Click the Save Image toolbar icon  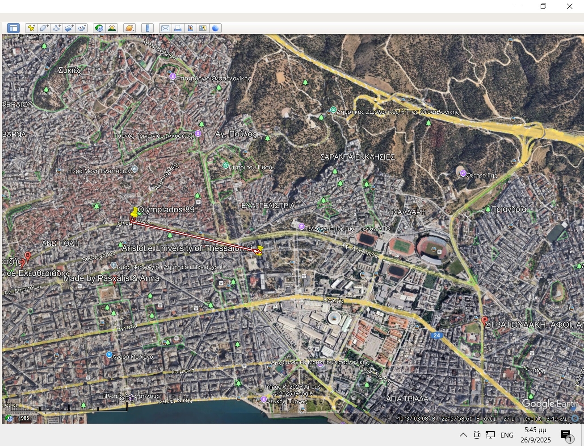[x=203, y=28]
